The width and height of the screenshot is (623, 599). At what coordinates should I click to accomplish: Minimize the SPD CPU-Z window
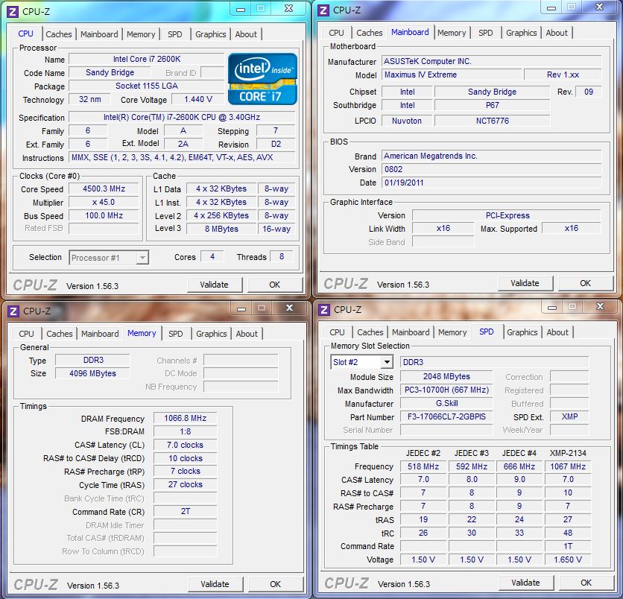552,307
